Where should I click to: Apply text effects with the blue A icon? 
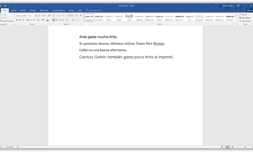click(x=38, y=20)
